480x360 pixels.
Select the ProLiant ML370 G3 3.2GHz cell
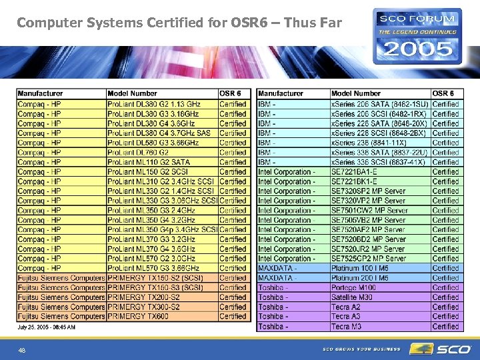(x=162, y=239)
